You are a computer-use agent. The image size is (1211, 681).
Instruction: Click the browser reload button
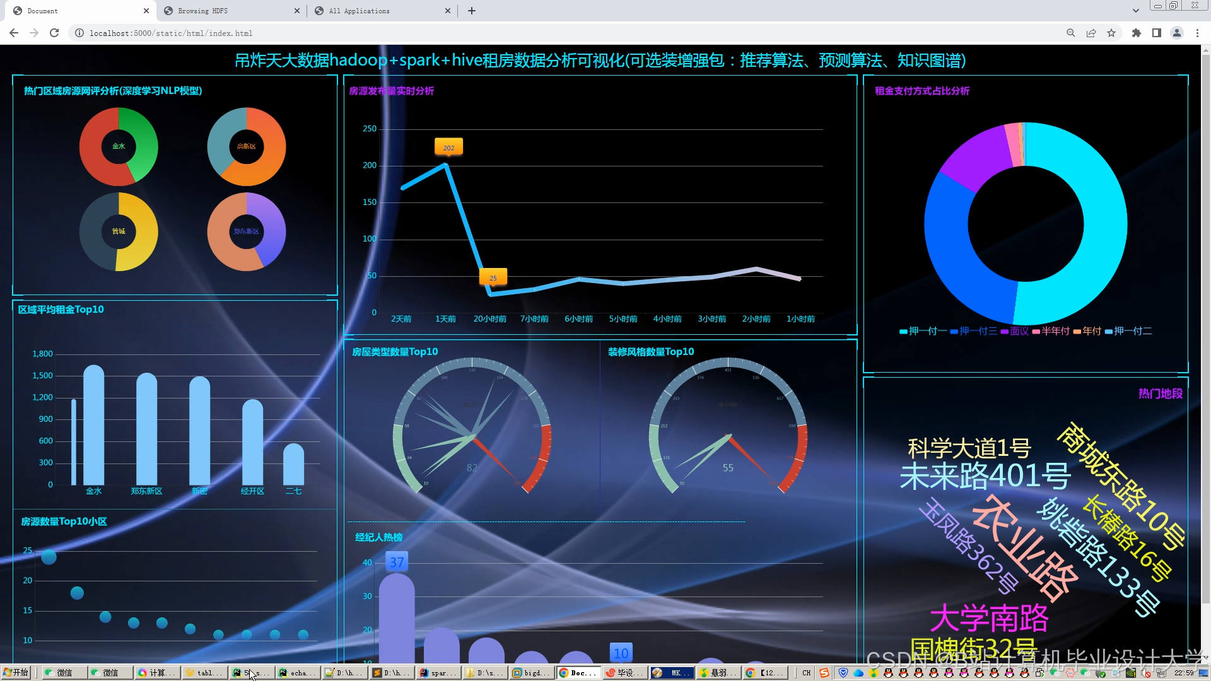pyautogui.click(x=54, y=33)
